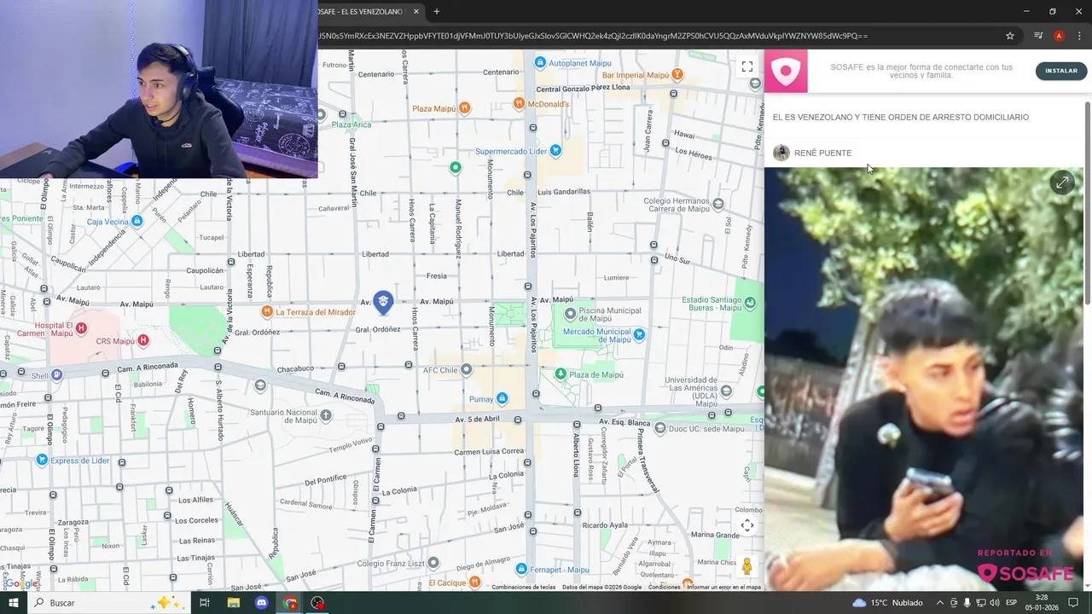Open Chrome media control icon
1092x614 pixels.
(x=1038, y=36)
